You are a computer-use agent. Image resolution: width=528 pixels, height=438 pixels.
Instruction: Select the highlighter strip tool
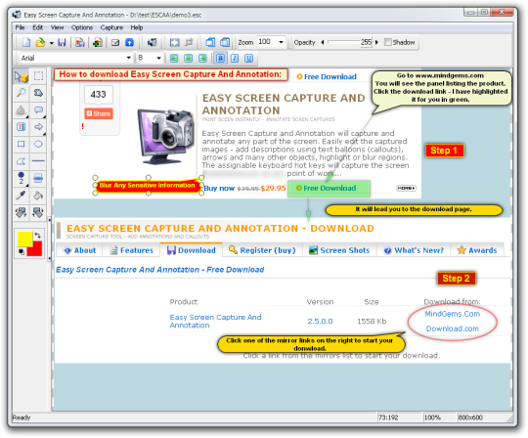click(38, 178)
